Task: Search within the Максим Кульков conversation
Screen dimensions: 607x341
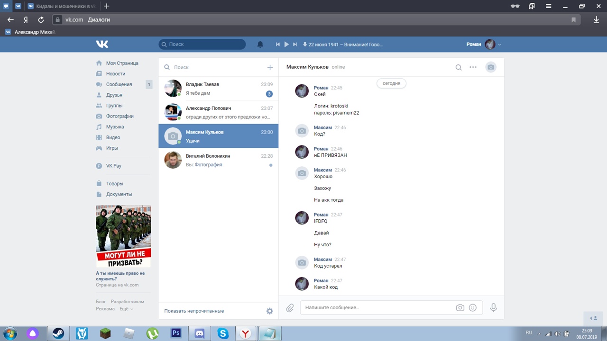Action: [459, 67]
